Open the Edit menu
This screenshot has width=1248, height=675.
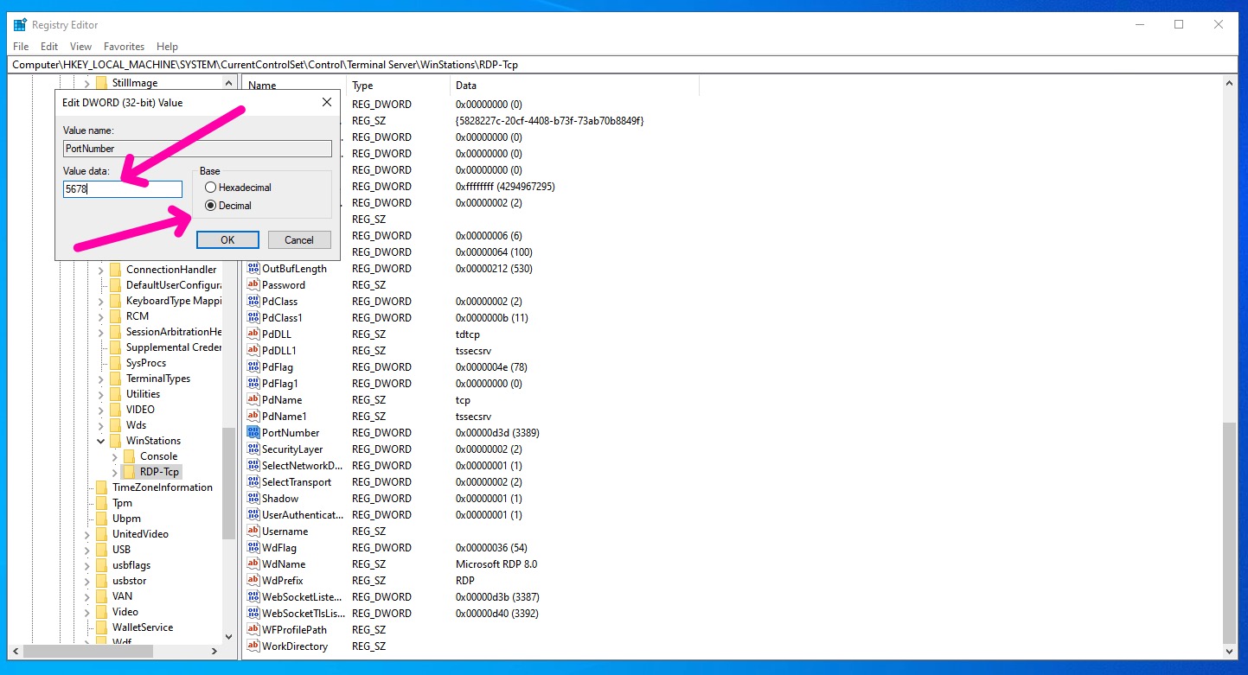(x=49, y=47)
